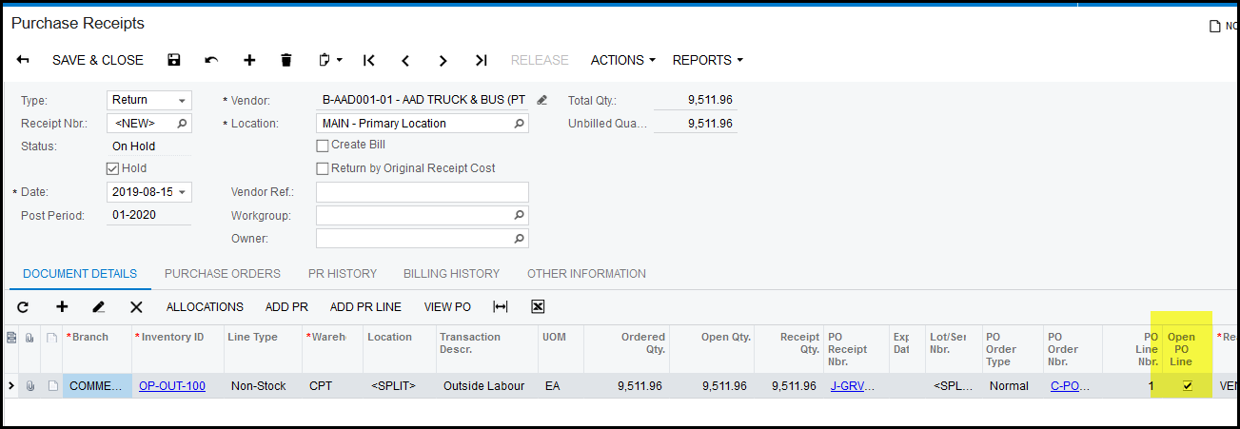Click the Save & Close button
This screenshot has width=1240, height=429.
point(97,60)
